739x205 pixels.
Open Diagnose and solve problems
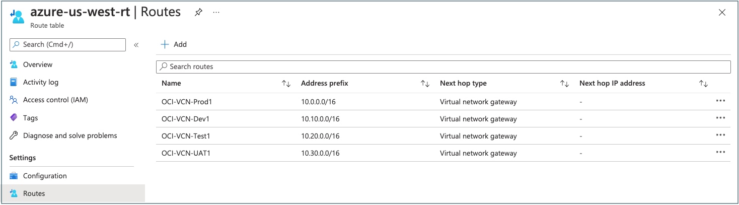[x=70, y=135]
